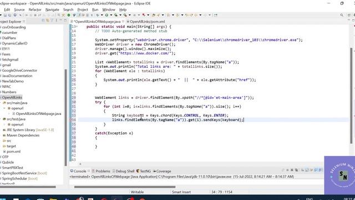The width and height of the screenshot is (355, 200).
Task: Click Collapse All in Project Explorer toolbar
Action: coord(43,21)
